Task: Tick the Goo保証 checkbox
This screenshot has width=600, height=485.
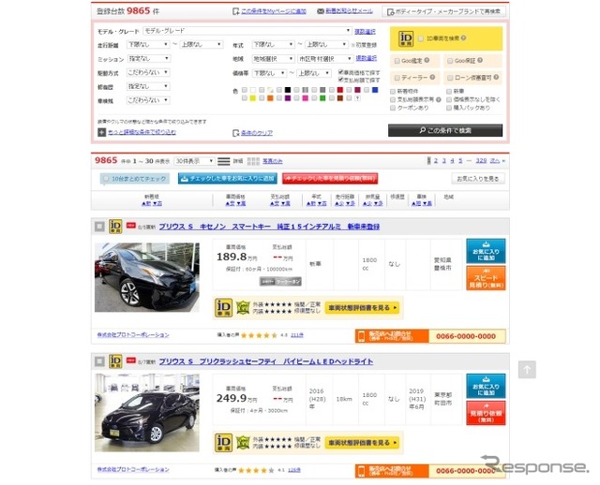Action: click(450, 60)
